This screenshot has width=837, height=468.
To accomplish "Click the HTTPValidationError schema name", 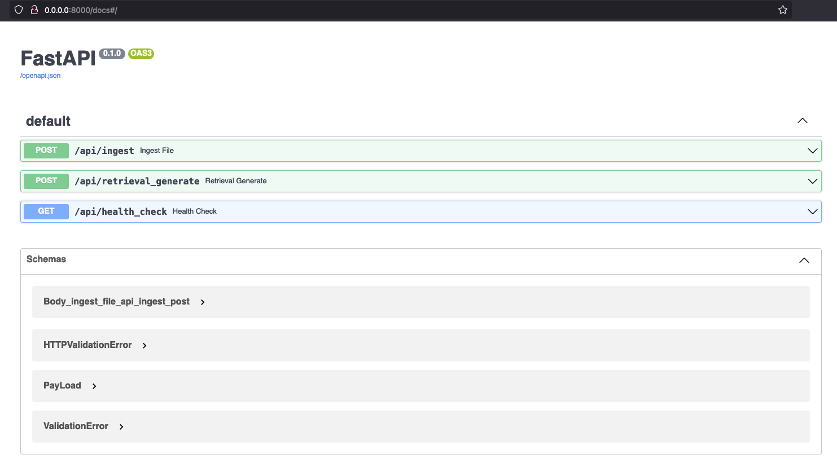I will coord(87,345).
